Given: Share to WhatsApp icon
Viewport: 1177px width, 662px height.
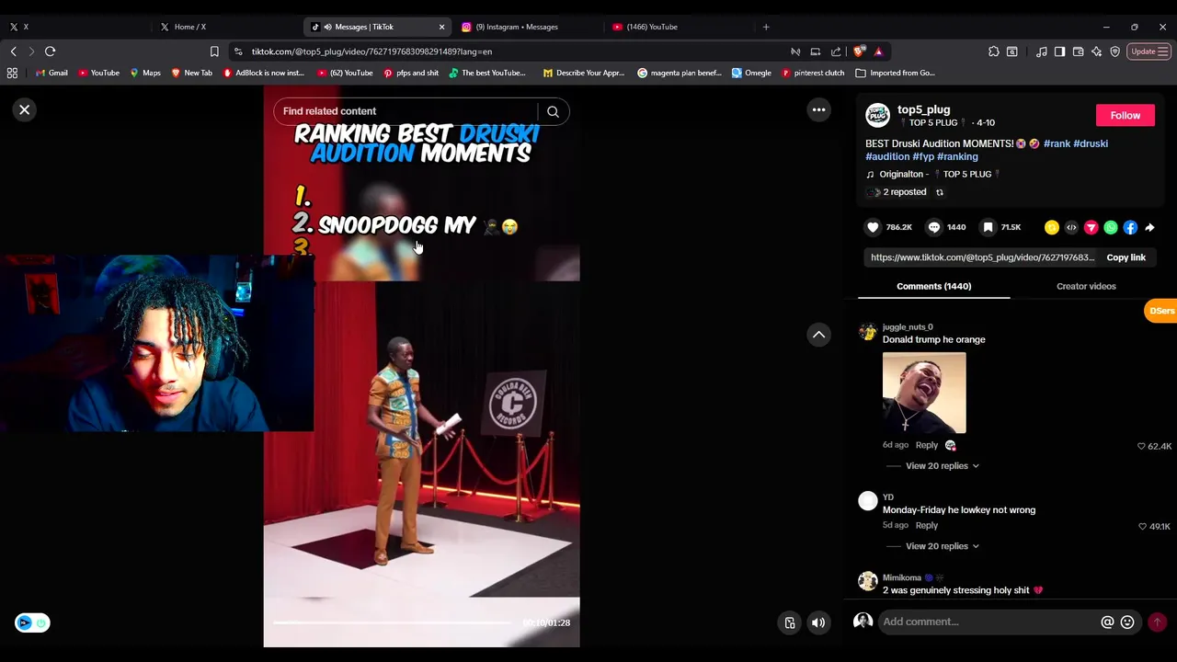Looking at the screenshot, I should tap(1111, 228).
